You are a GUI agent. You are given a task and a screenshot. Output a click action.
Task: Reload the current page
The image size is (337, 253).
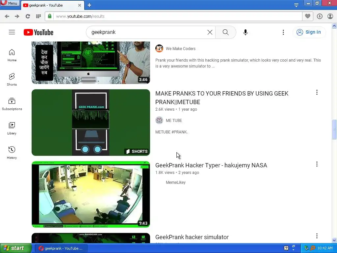tap(28, 16)
